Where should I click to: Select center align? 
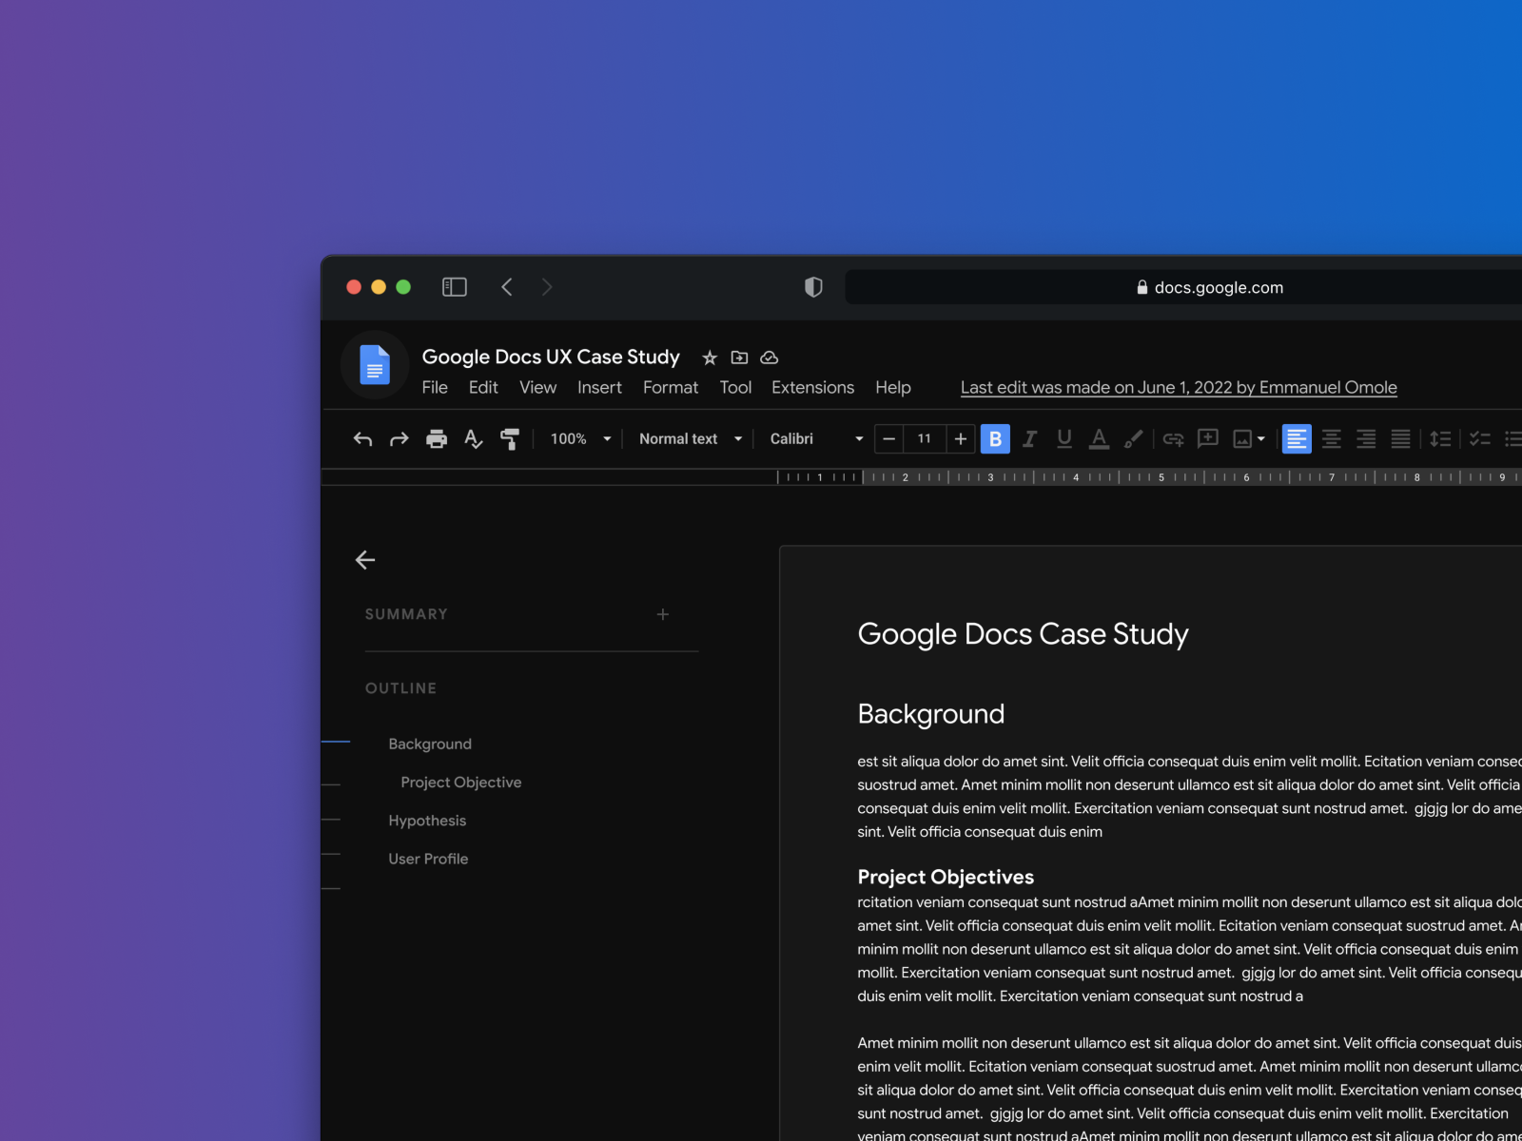[x=1332, y=438]
